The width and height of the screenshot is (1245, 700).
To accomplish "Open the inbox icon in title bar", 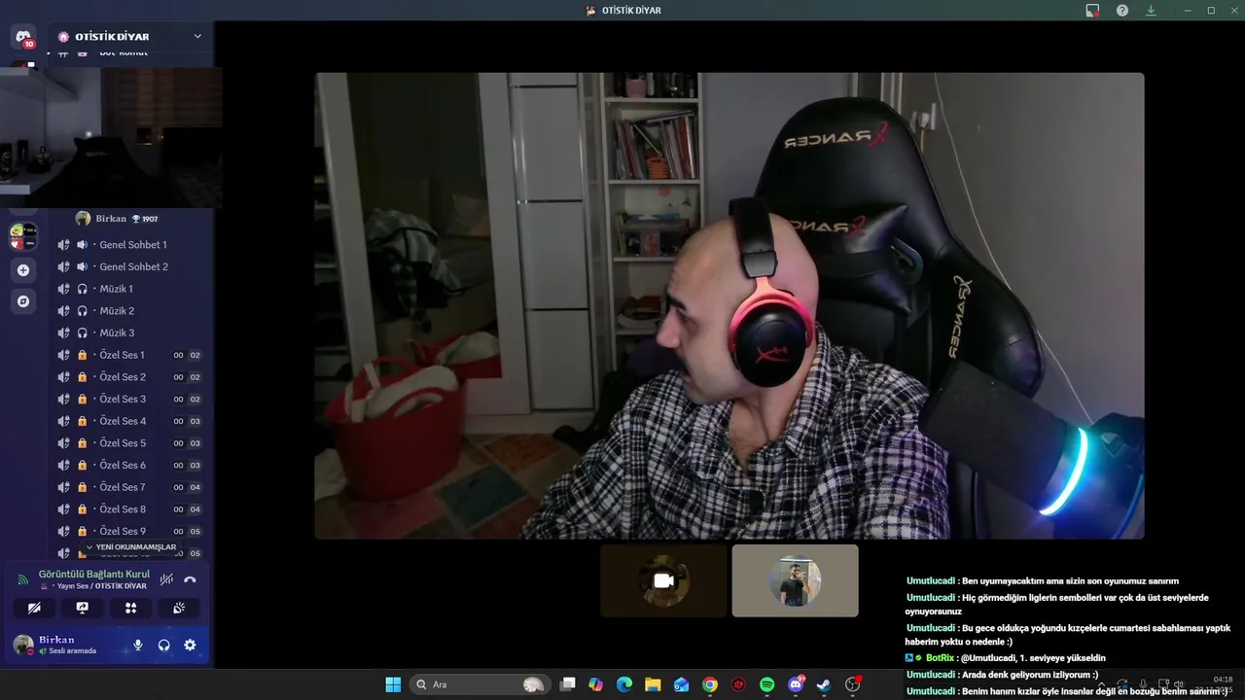I will [x=1093, y=10].
